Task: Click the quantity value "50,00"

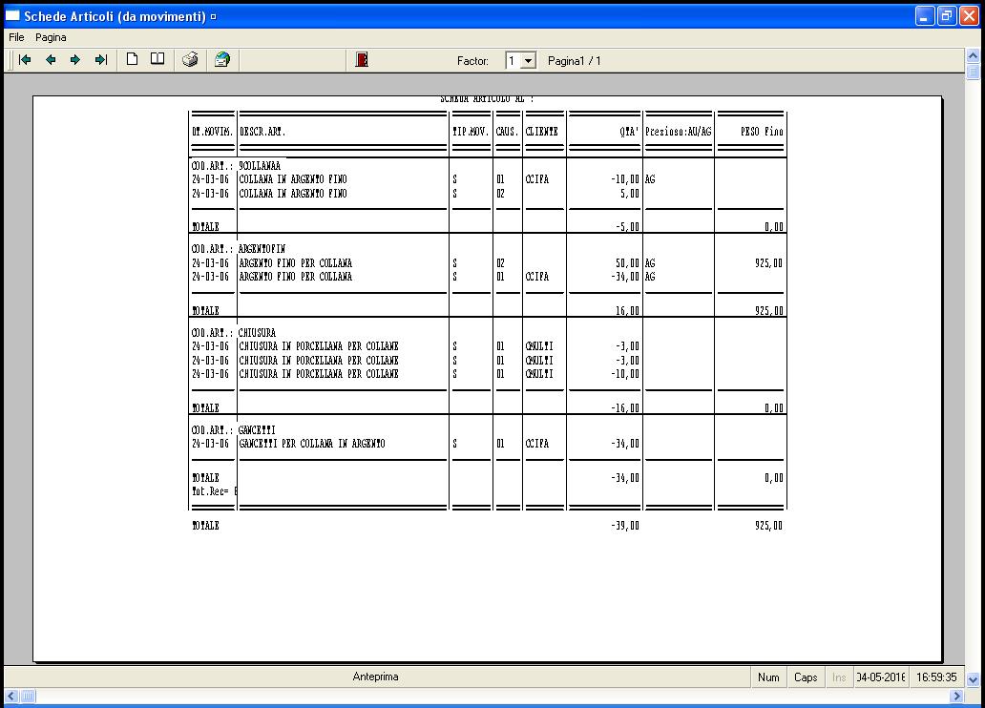Action: click(628, 263)
